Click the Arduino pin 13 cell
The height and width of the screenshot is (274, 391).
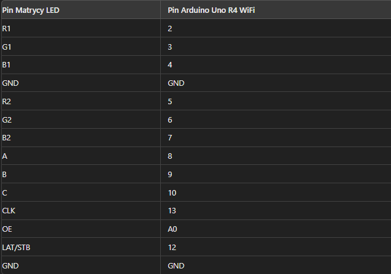point(172,211)
